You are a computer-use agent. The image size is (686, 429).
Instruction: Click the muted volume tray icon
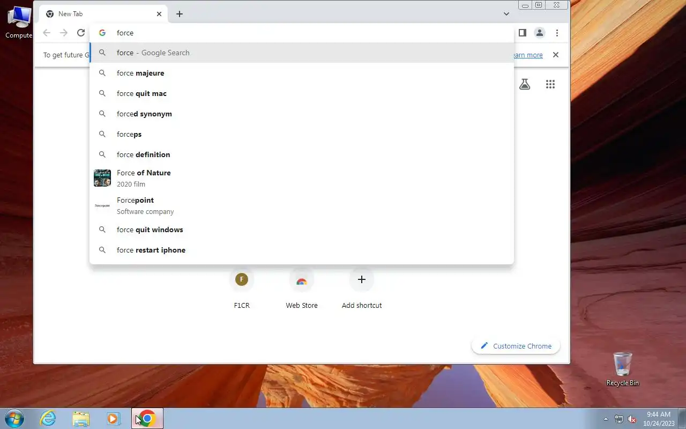pyautogui.click(x=632, y=419)
